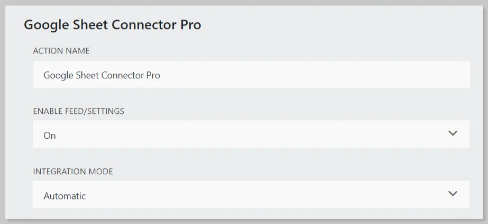Select the "Automatic" value in mode dropdown
This screenshot has height=224, width=488.
point(65,196)
